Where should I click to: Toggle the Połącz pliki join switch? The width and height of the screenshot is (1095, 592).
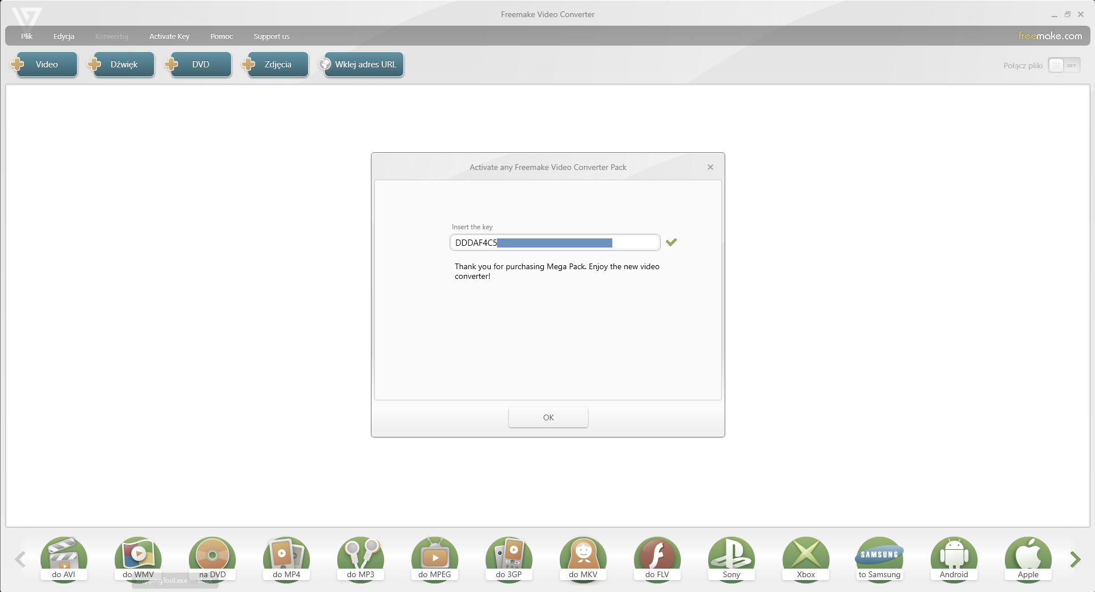[1064, 66]
